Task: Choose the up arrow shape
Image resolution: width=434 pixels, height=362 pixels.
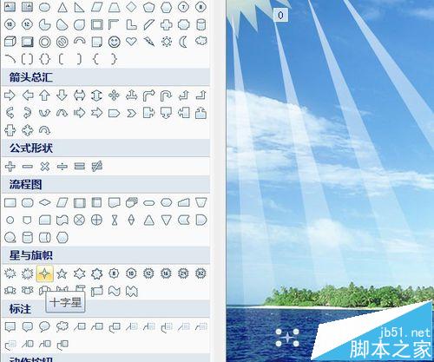Action: pos(44,95)
